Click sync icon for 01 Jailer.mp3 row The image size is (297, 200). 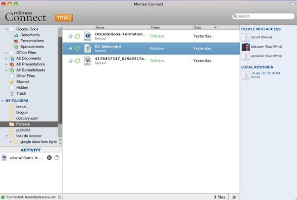click(x=77, y=49)
